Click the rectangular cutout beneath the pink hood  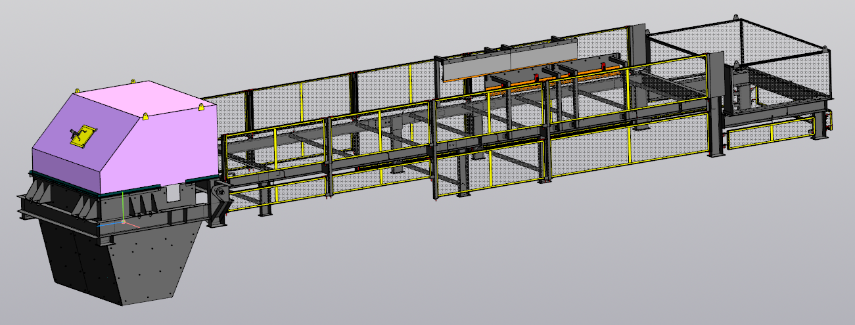click(173, 193)
